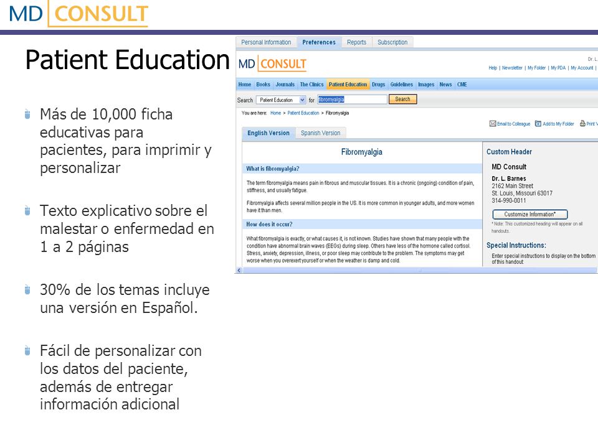
Task: Click the line St. Louis, Missouri 63017
Action: tap(522, 193)
